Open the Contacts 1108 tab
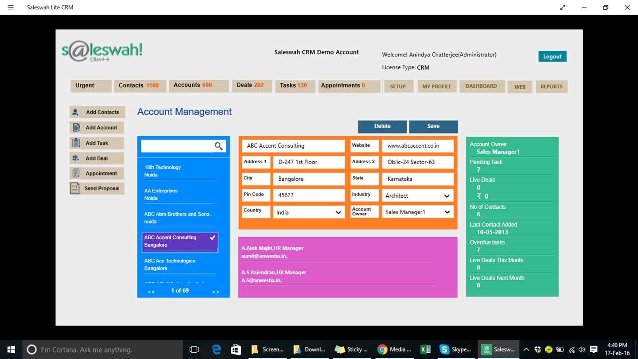Image resolution: width=638 pixels, height=359 pixels. pos(140,86)
